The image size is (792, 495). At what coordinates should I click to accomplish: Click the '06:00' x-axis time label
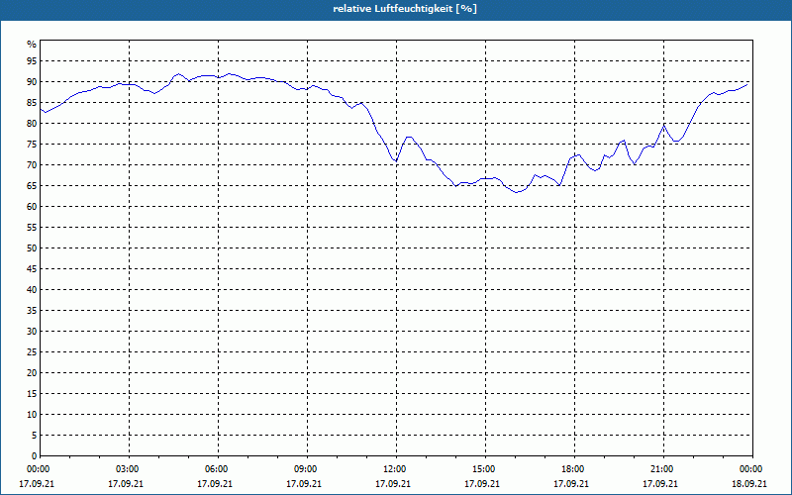pyautogui.click(x=218, y=469)
